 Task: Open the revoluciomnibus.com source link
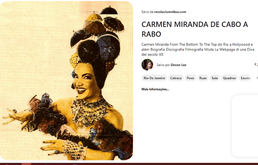point(170,12)
